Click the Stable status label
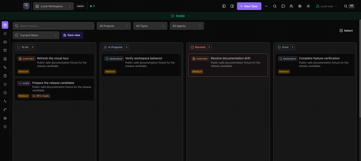The height and width of the screenshot is (161, 361). 180,16
